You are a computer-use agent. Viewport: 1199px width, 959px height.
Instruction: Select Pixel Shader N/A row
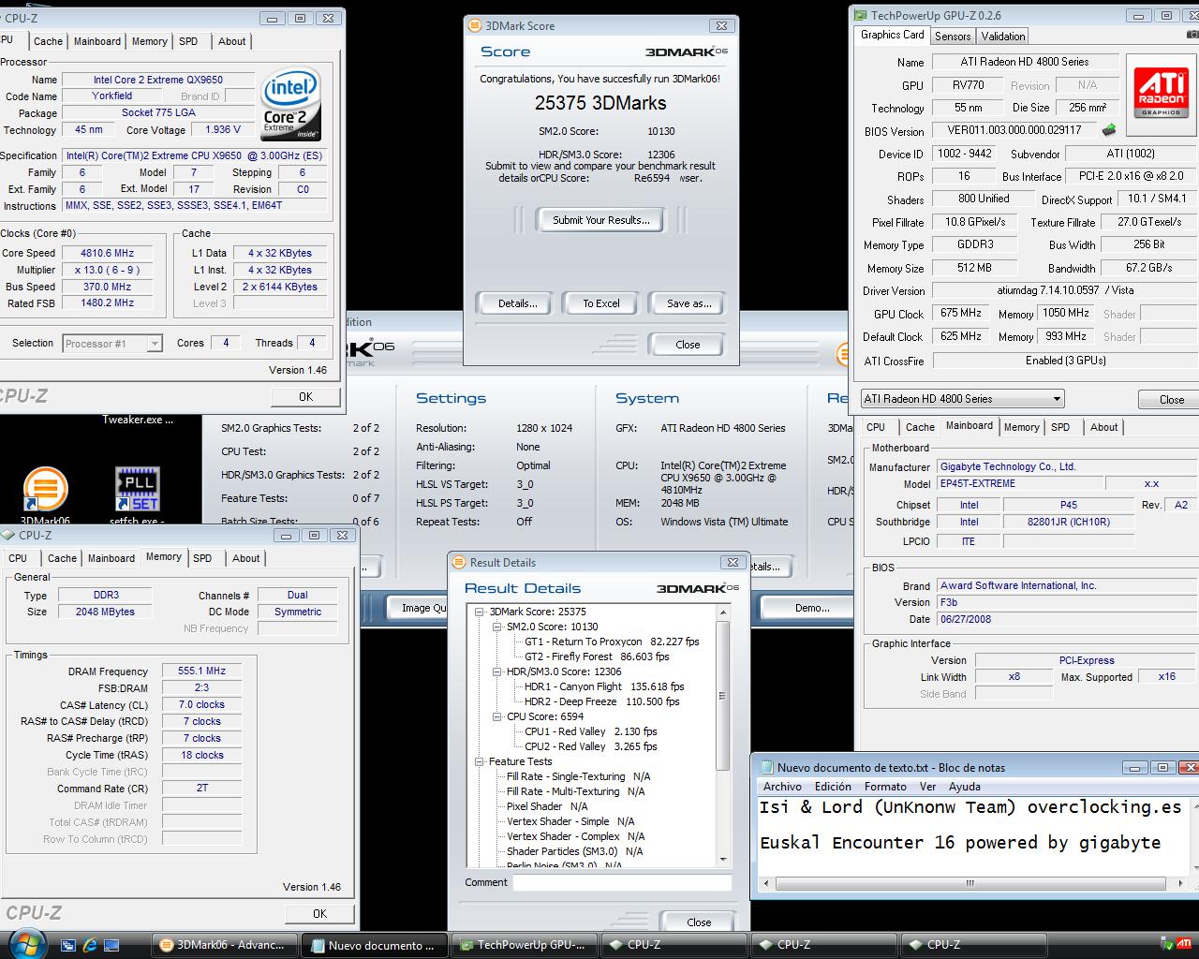point(547,806)
